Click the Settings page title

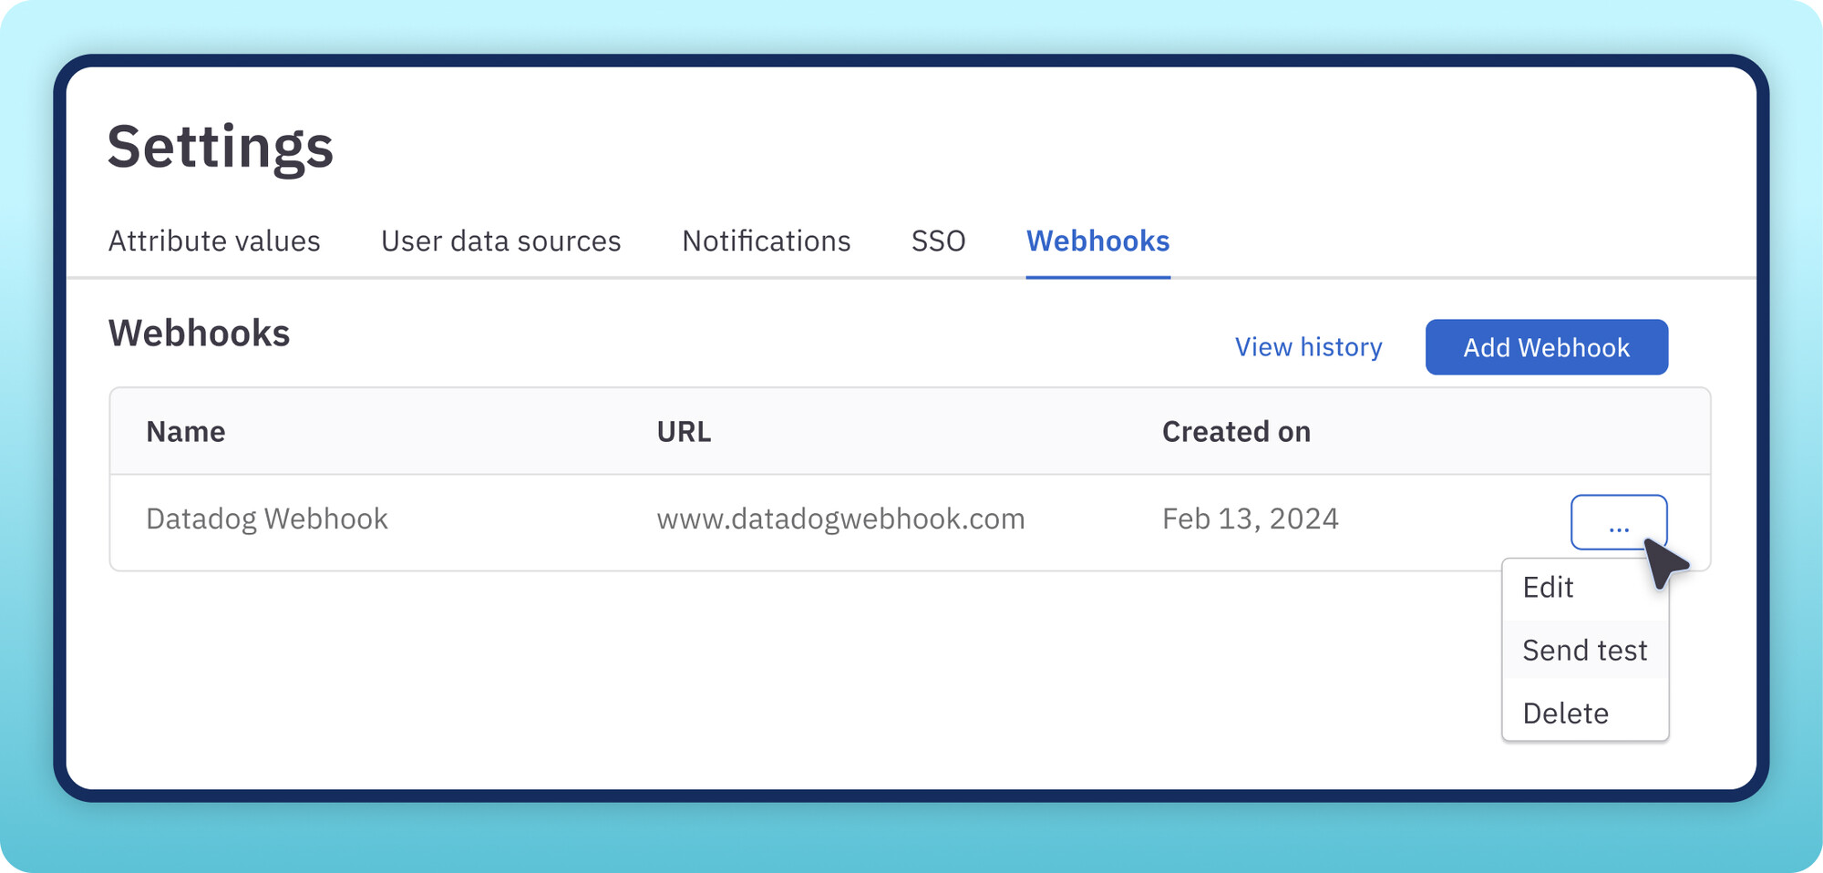tap(221, 144)
